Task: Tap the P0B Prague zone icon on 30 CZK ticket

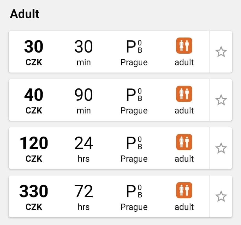Action: pos(134,46)
